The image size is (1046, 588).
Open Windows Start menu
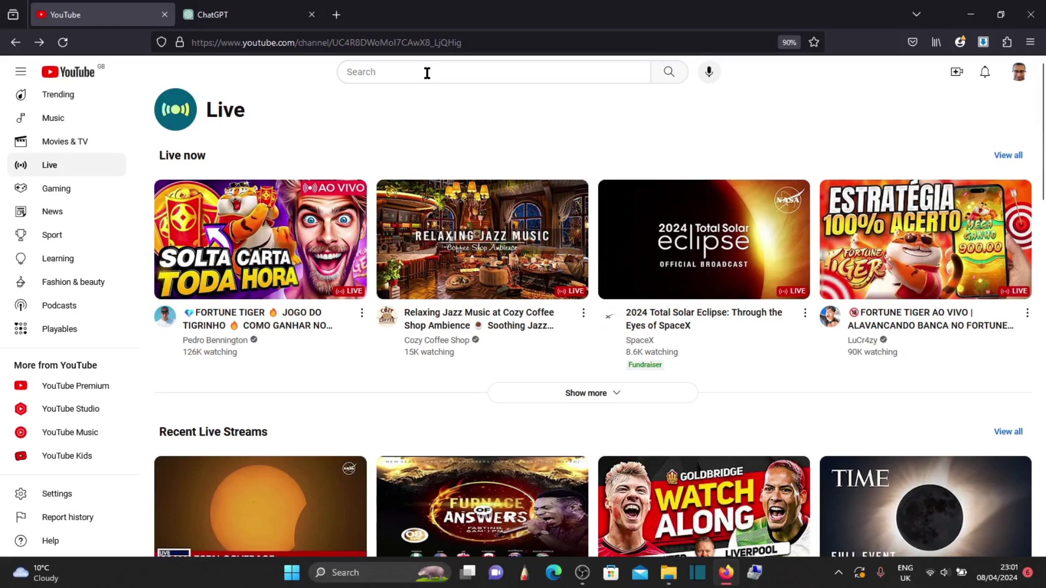[291, 572]
